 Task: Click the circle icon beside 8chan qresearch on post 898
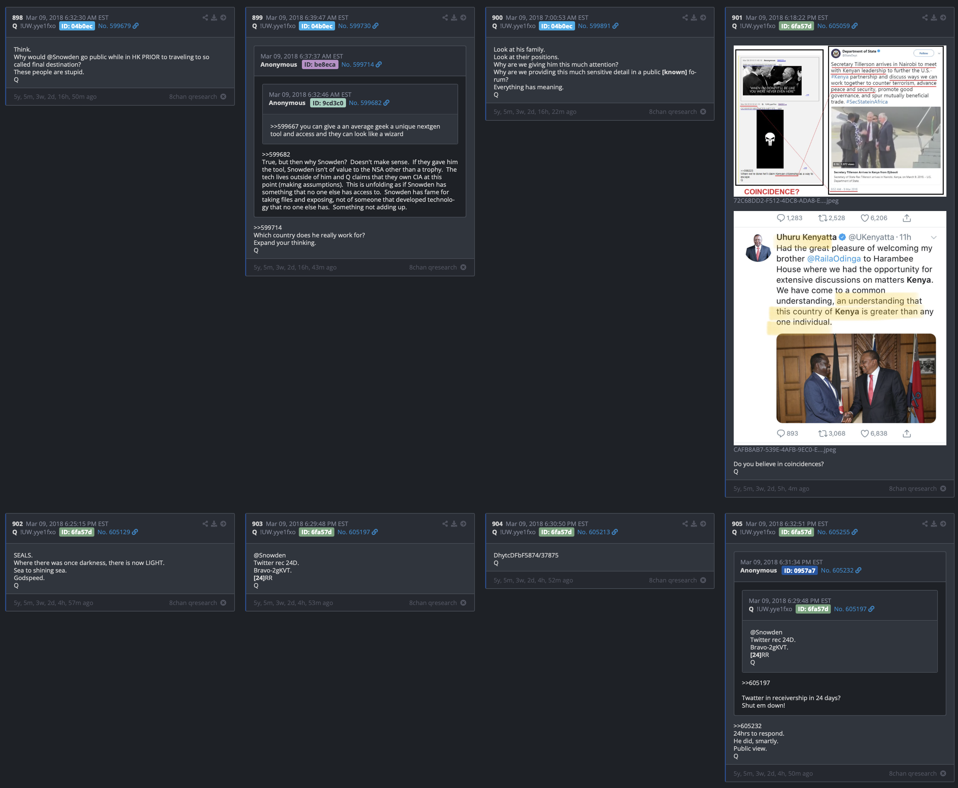click(223, 97)
